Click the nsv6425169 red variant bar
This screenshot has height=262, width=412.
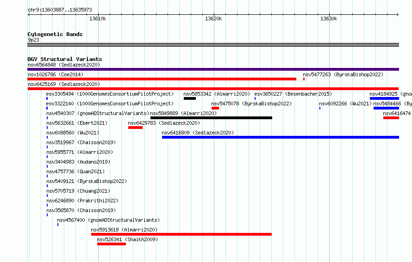pyautogui.click(x=213, y=89)
